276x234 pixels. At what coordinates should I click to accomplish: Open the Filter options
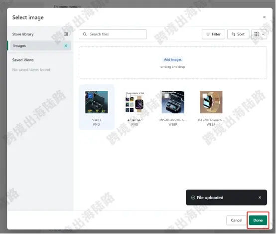[x=213, y=34]
